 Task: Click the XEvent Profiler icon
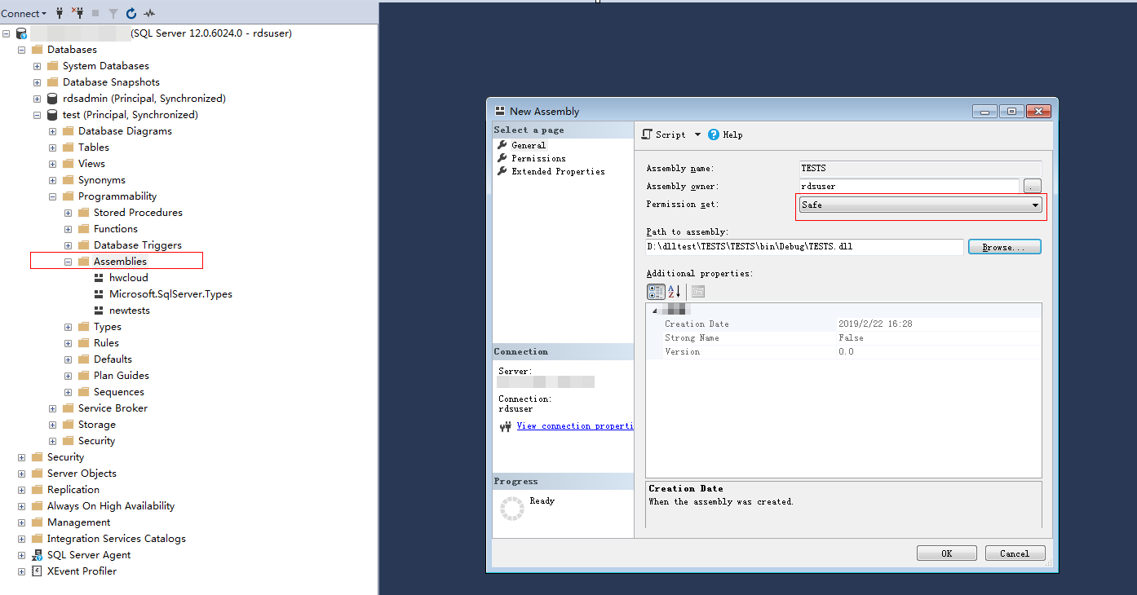[x=37, y=571]
